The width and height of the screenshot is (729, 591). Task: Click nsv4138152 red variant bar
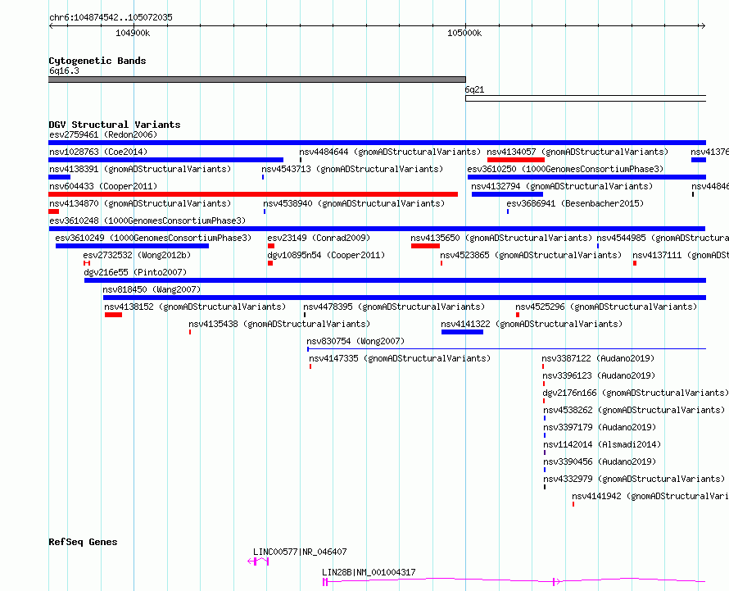(113, 315)
